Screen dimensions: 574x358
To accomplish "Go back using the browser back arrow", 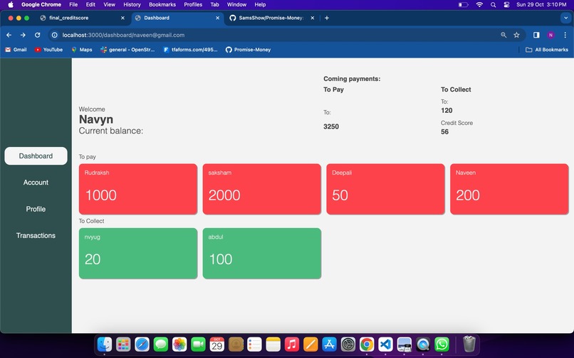I will tap(9, 35).
